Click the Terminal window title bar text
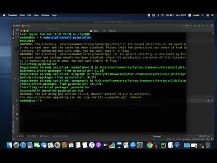Screen dimensions: 217x163 coord(104,31)
